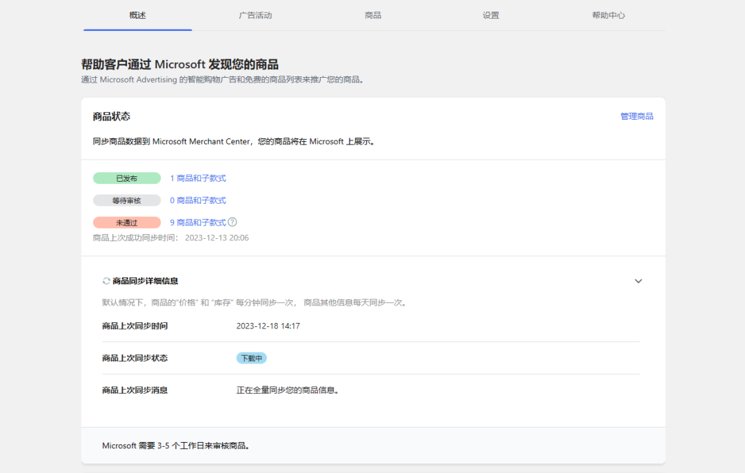Click the note Microsoft 需要 3-5 个工作日来审核商品。
This screenshot has width=745, height=473.
(x=177, y=445)
